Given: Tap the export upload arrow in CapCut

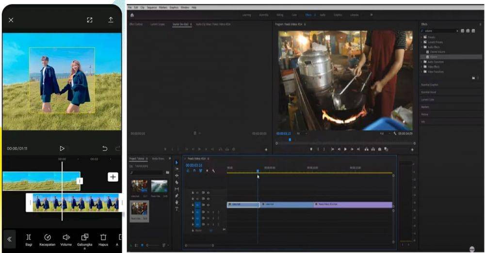Looking at the screenshot, I should [x=111, y=20].
